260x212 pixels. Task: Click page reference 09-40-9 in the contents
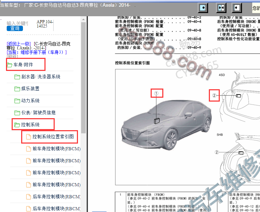pos(194,48)
